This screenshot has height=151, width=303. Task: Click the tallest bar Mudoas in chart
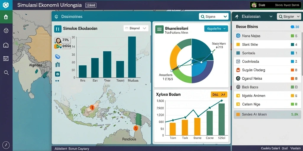point(132,57)
